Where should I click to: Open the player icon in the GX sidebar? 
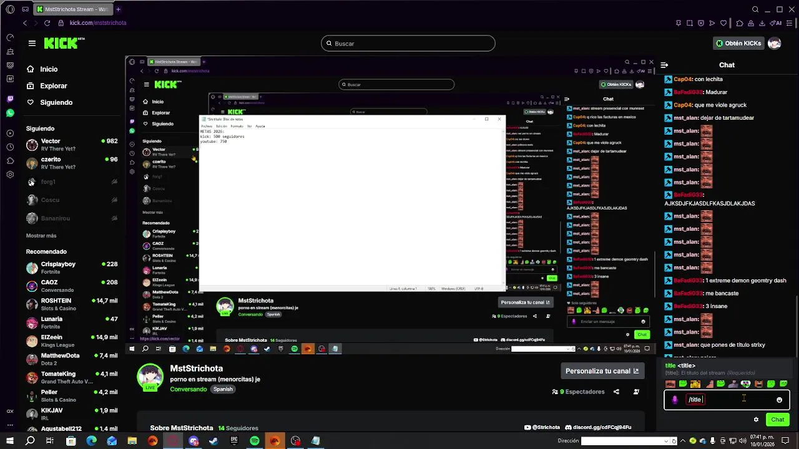click(x=10, y=133)
